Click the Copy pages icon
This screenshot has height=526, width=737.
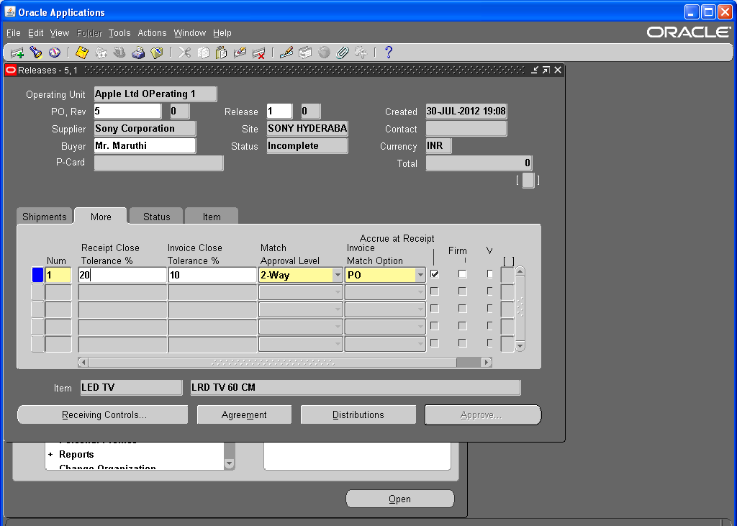pyautogui.click(x=203, y=53)
